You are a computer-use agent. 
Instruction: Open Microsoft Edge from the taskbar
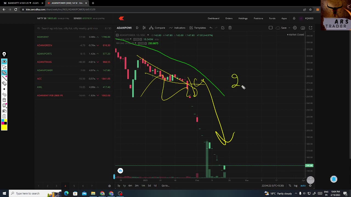click(x=66, y=193)
